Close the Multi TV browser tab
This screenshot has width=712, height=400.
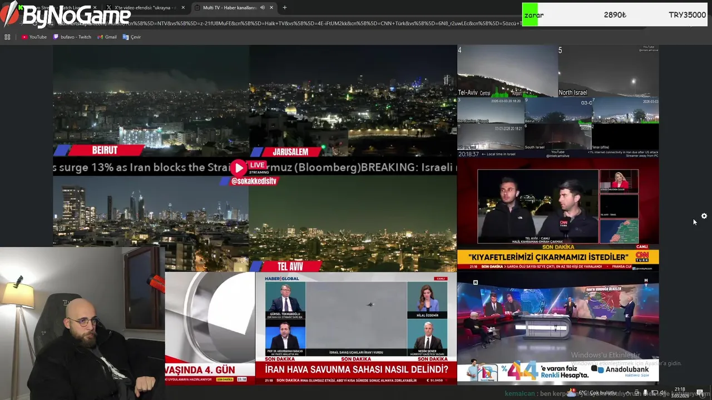coord(271,8)
